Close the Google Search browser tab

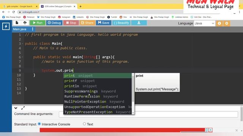pyautogui.click(x=36, y=6)
